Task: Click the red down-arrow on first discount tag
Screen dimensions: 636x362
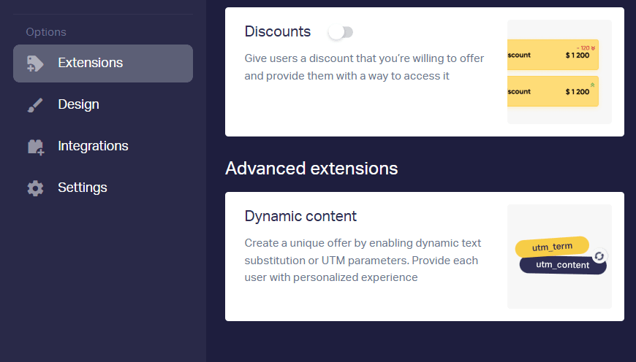Action: coord(593,48)
